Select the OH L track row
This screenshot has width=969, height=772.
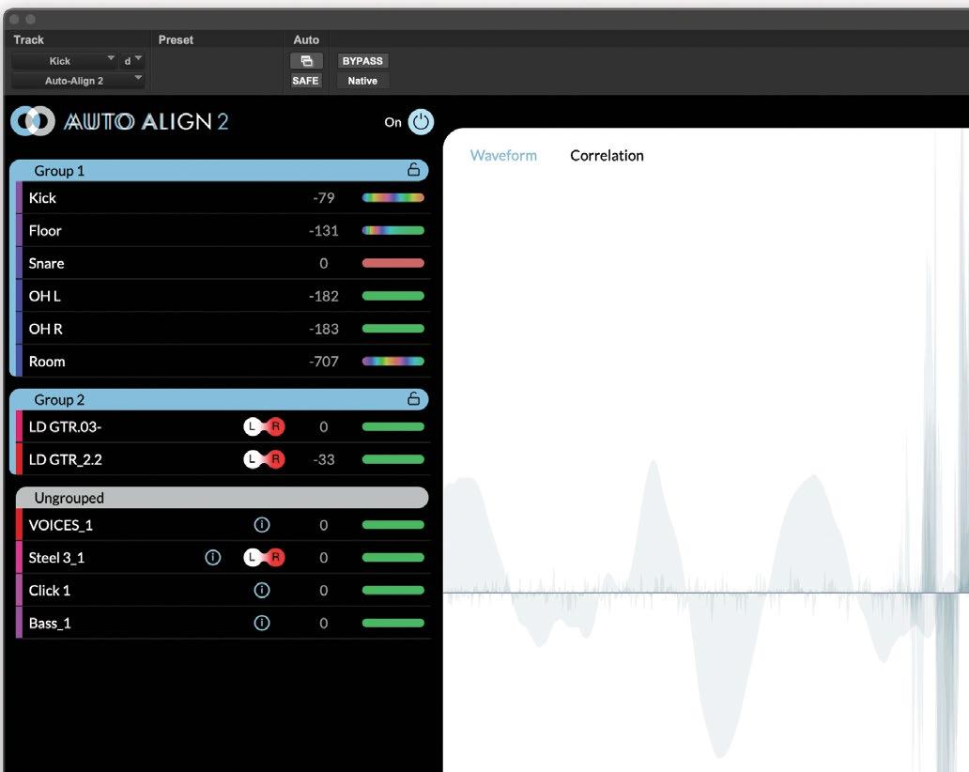click(x=223, y=296)
